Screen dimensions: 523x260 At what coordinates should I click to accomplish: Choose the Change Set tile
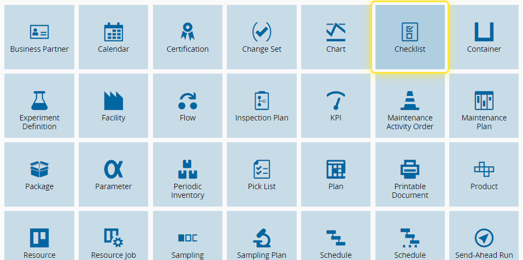point(261,37)
